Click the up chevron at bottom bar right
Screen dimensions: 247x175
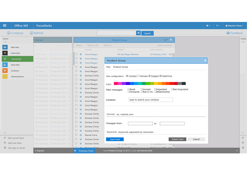[x=237, y=151]
